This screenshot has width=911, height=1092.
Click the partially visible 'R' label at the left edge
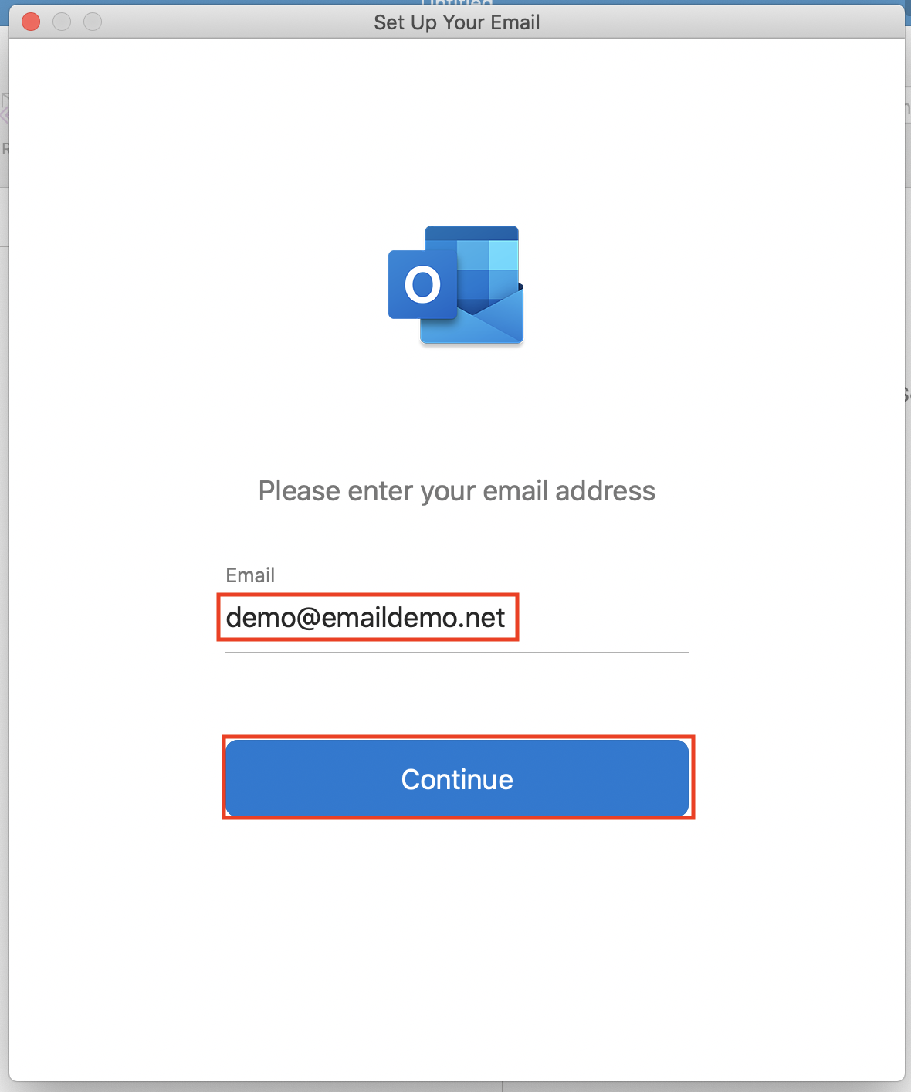point(5,149)
